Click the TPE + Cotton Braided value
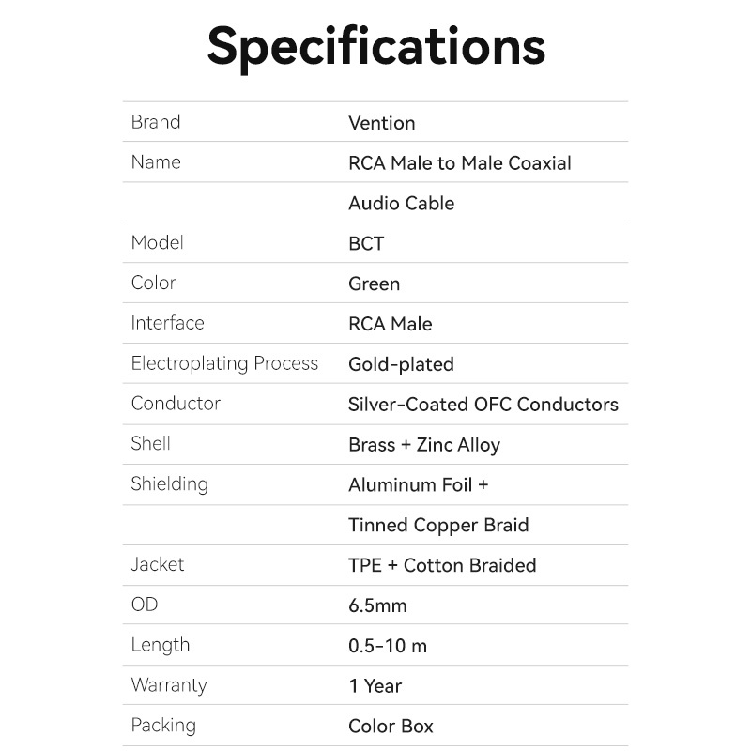 [x=442, y=565]
